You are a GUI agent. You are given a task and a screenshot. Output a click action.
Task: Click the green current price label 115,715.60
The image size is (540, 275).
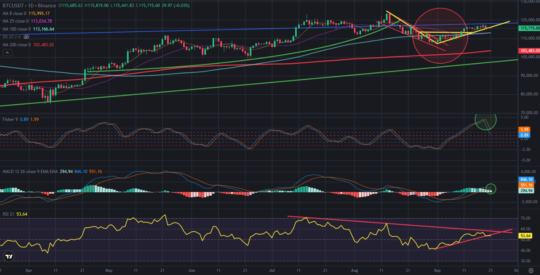pyautogui.click(x=529, y=28)
